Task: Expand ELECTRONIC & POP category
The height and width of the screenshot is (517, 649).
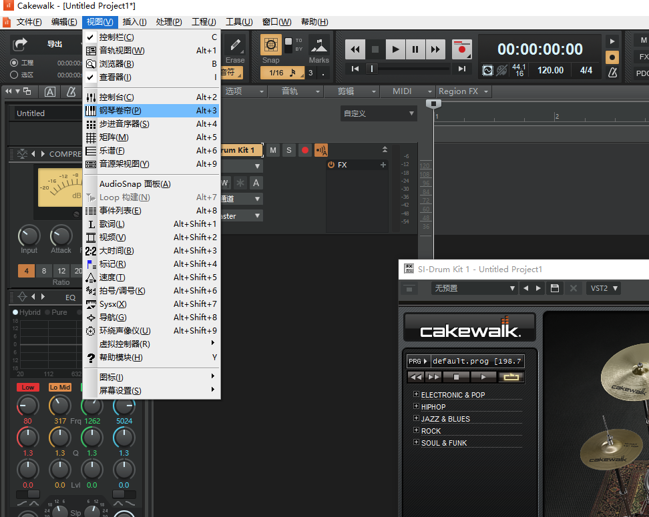Action: point(417,394)
